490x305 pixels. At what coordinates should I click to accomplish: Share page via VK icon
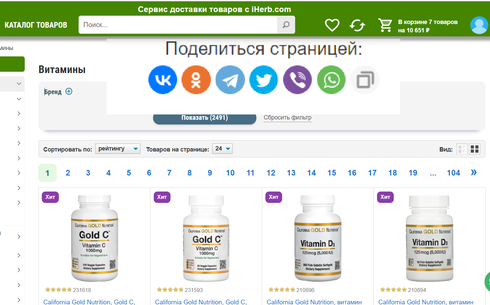coord(163,80)
